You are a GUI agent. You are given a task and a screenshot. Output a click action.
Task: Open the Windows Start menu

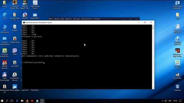click(2, 101)
